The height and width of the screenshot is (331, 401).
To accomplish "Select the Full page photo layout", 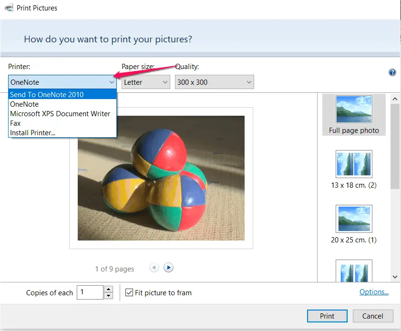I will pos(354,115).
